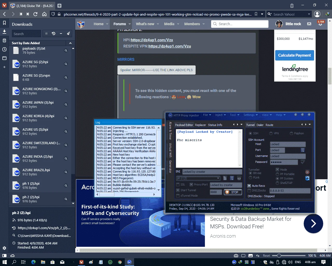This screenshot has width=332, height=266.
Task: Click the STOP button in HTTP Proxy Injector
Action: (233, 192)
